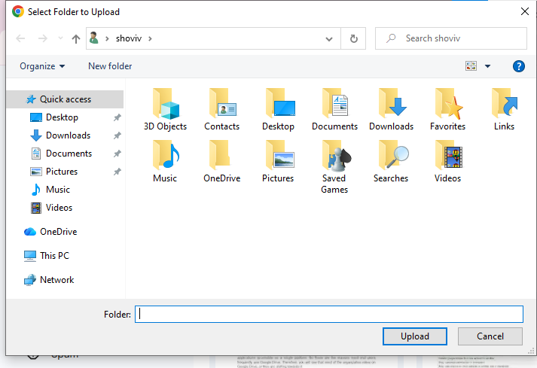Select OneDrive in navigation pane

[x=50, y=232]
